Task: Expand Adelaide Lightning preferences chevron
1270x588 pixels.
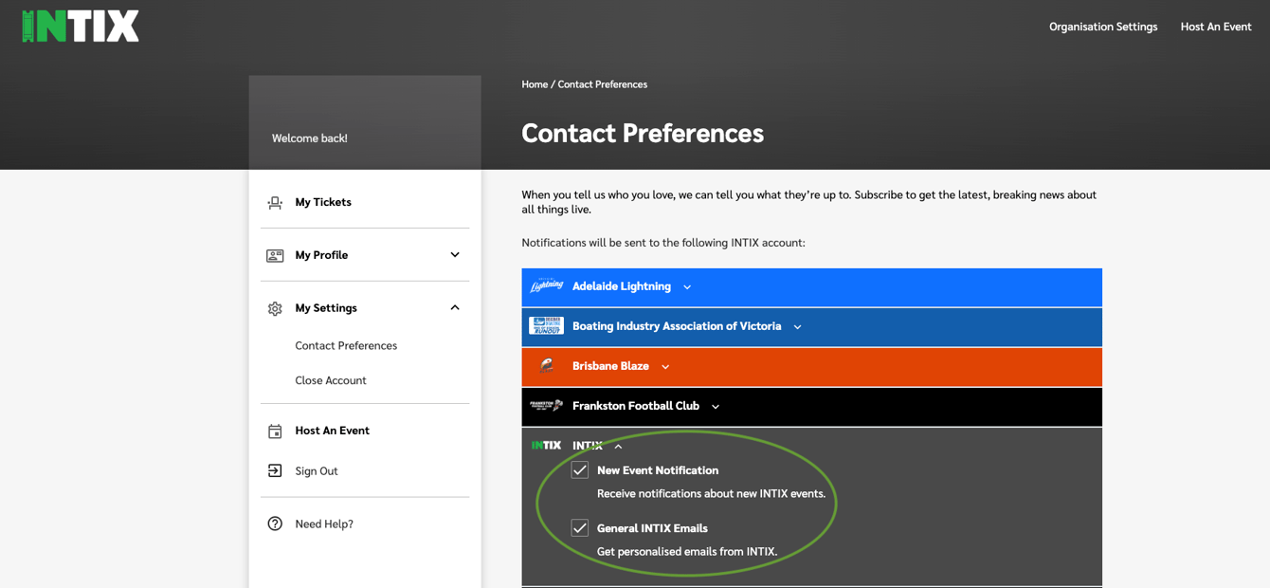Action: pyautogui.click(x=687, y=287)
